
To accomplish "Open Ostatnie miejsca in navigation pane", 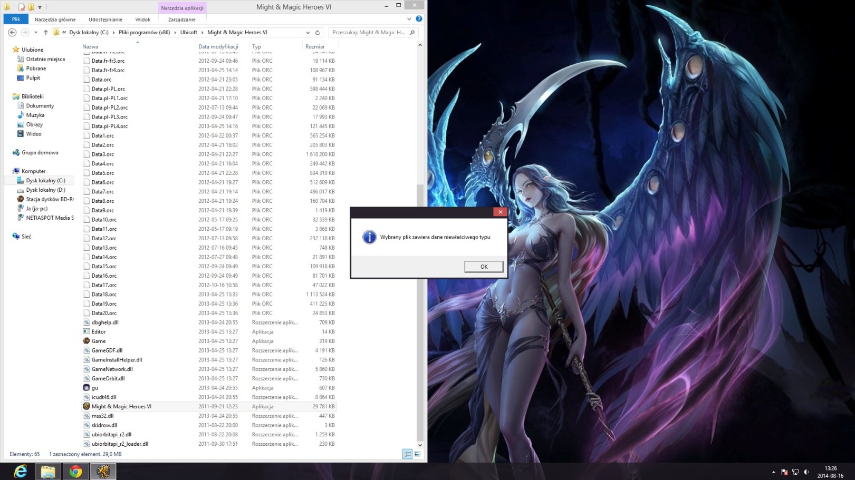I will [45, 60].
